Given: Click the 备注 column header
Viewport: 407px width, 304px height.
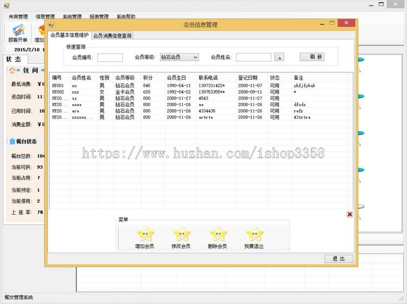Looking at the screenshot, I should click(x=319, y=77).
